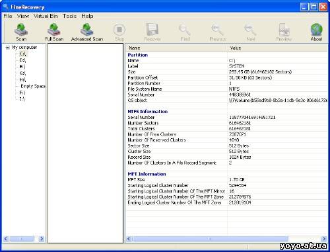Image resolution: width=330 pixels, height=252 pixels.
Task: Click the Partition Offset row
Action: pos(226,77)
